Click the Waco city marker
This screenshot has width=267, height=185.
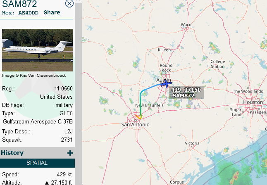(x=186, y=28)
